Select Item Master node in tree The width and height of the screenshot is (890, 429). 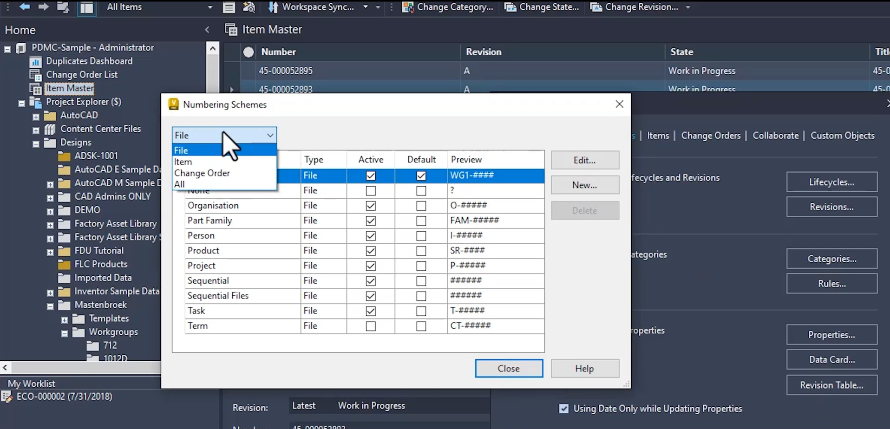click(70, 88)
